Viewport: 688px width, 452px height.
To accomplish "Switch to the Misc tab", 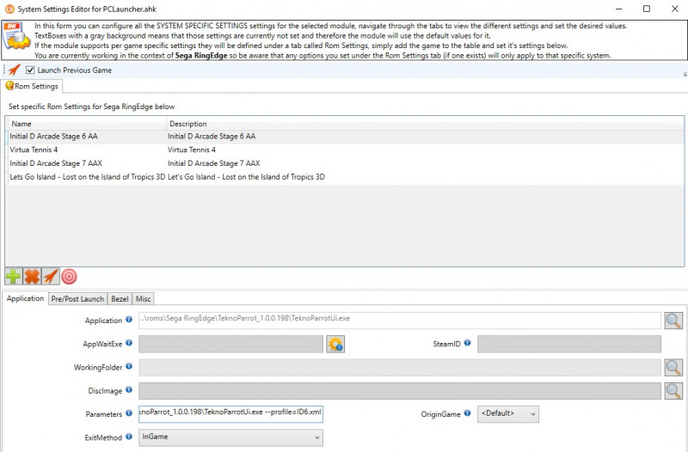I will click(143, 299).
